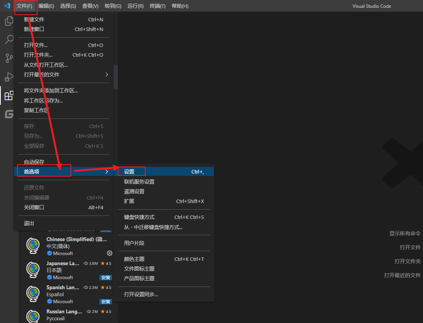Image resolution: width=423 pixels, height=323 pixels.
Task: Select 将工作区另存为... entry
Action: pos(64,101)
